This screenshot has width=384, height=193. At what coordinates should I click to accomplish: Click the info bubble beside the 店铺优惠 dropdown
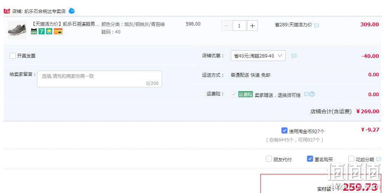click(x=294, y=56)
